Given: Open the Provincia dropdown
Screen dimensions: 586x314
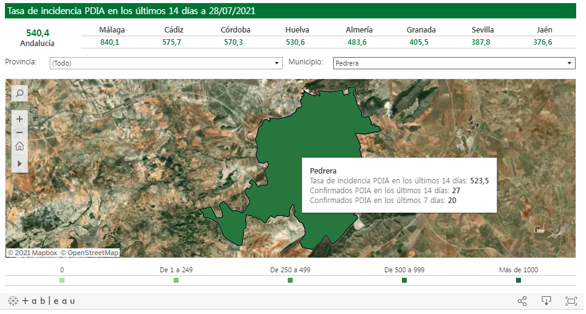Looking at the screenshot, I should [x=166, y=63].
